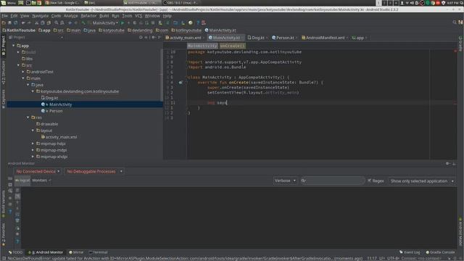Open the No Connected Device dropdown
Image resolution: width=464 pixels, height=261 pixels.
pos(37,171)
